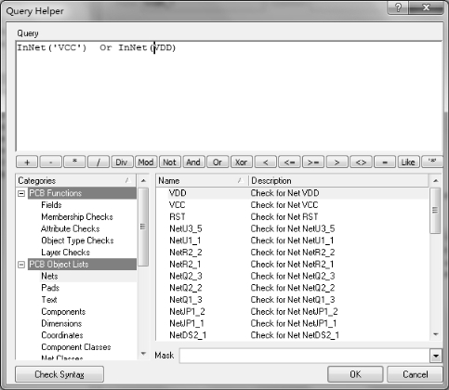Image resolution: width=449 pixels, height=390 pixels.
Task: Click the Div operator button
Action: point(122,162)
